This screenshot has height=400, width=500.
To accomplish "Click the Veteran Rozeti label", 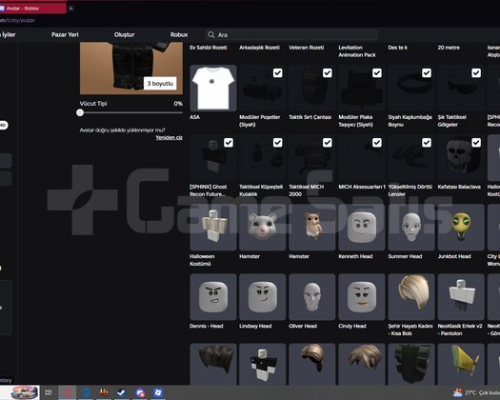I will [x=307, y=48].
